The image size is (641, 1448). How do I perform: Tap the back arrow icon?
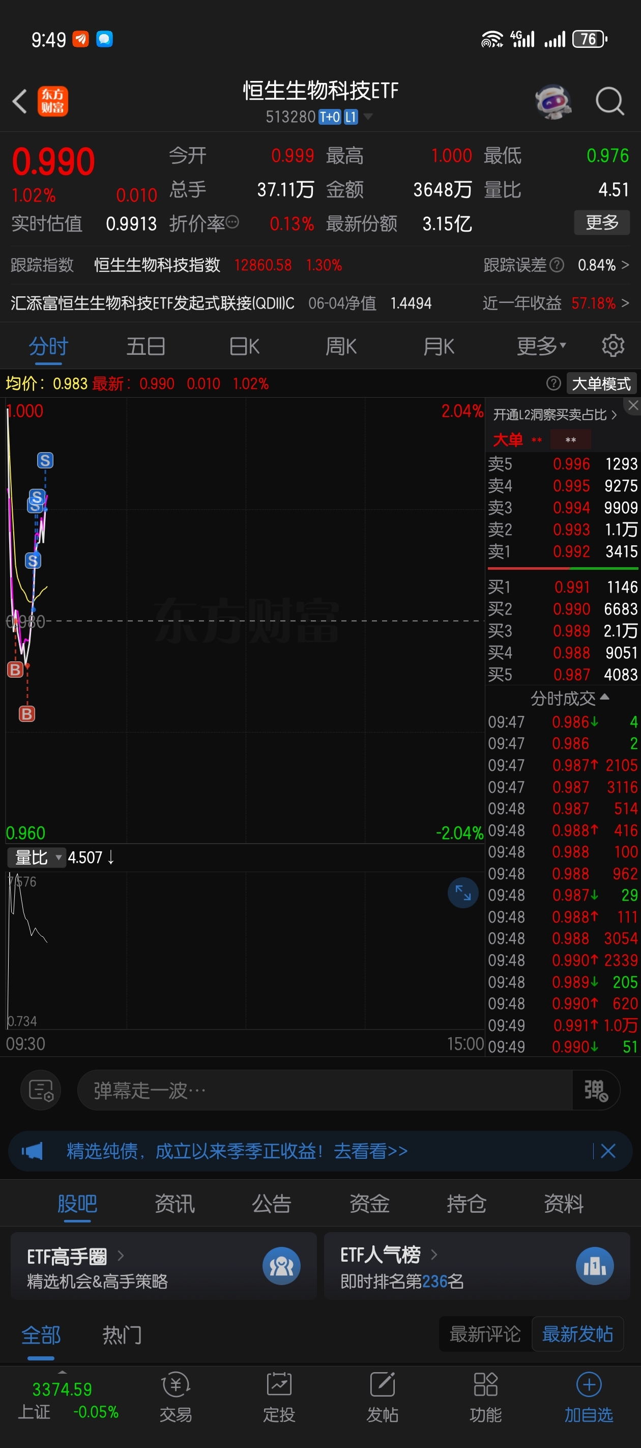coord(20,102)
